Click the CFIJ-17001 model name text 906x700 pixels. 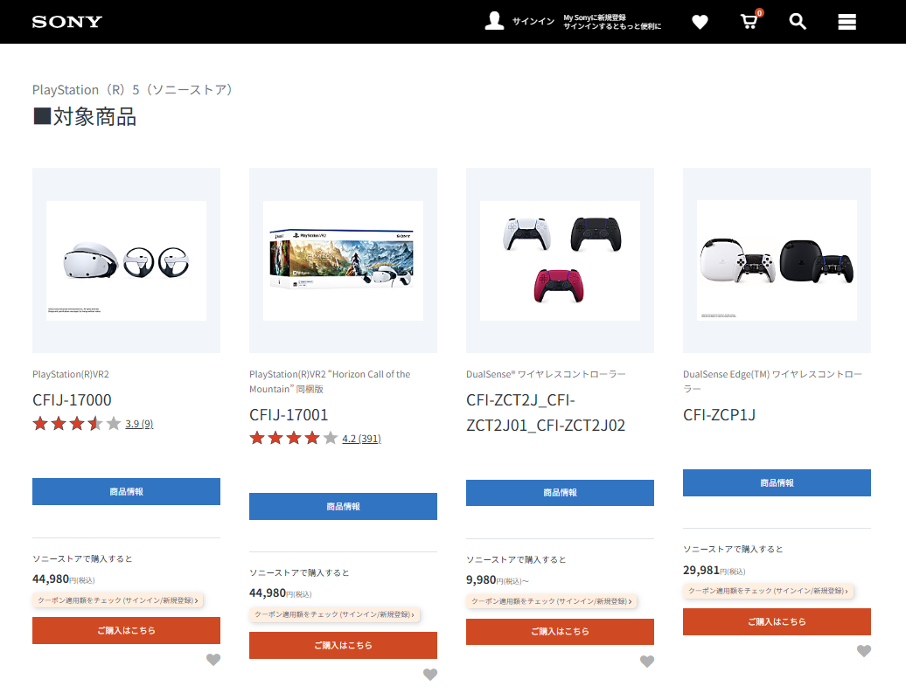coord(289,415)
